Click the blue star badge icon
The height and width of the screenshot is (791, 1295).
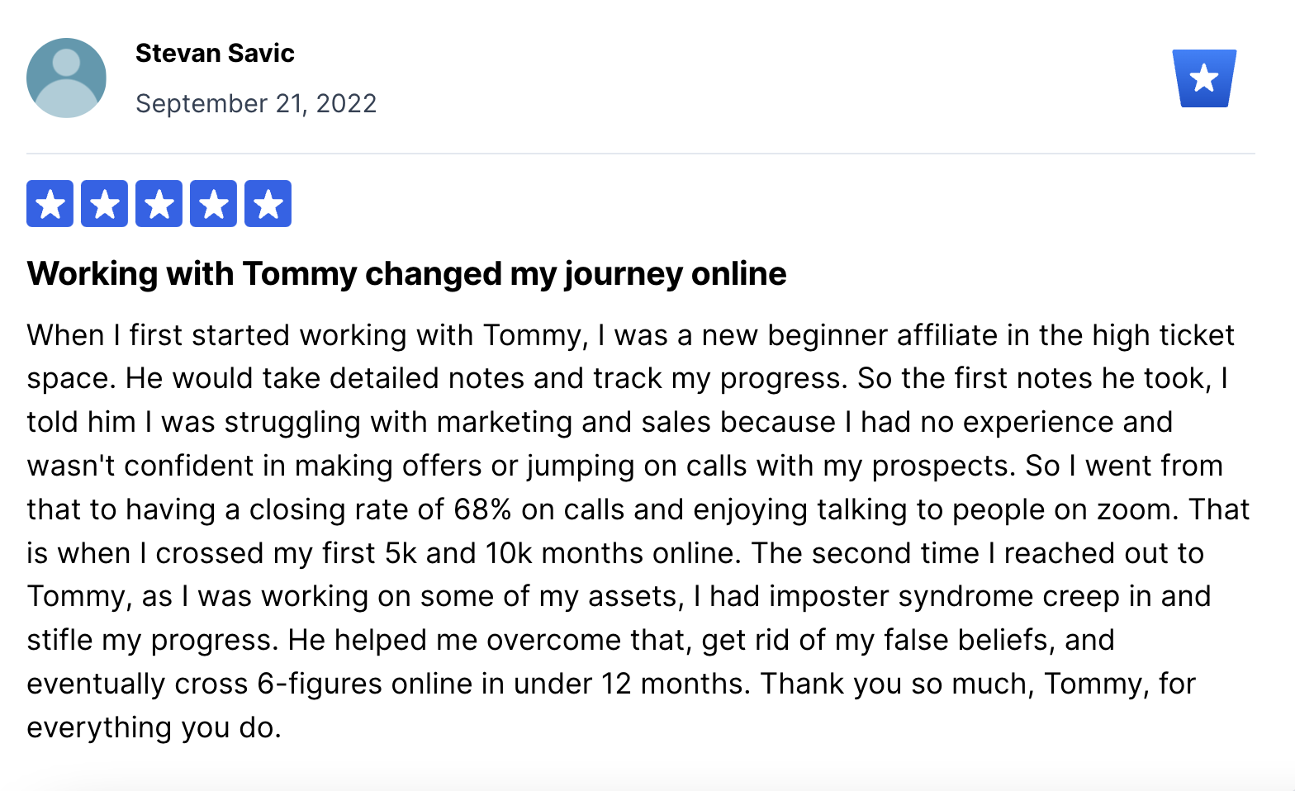[1204, 78]
